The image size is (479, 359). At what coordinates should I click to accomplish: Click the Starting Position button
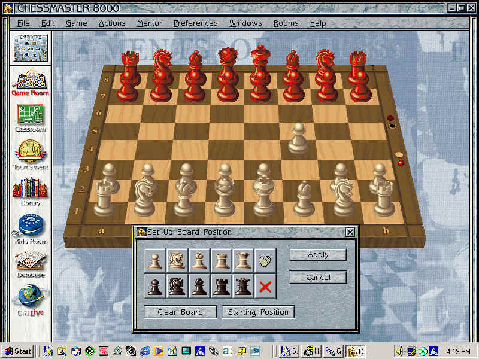click(258, 312)
